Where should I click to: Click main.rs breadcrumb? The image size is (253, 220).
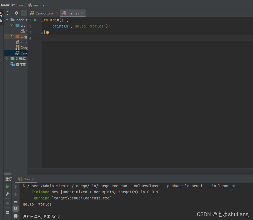36,5
